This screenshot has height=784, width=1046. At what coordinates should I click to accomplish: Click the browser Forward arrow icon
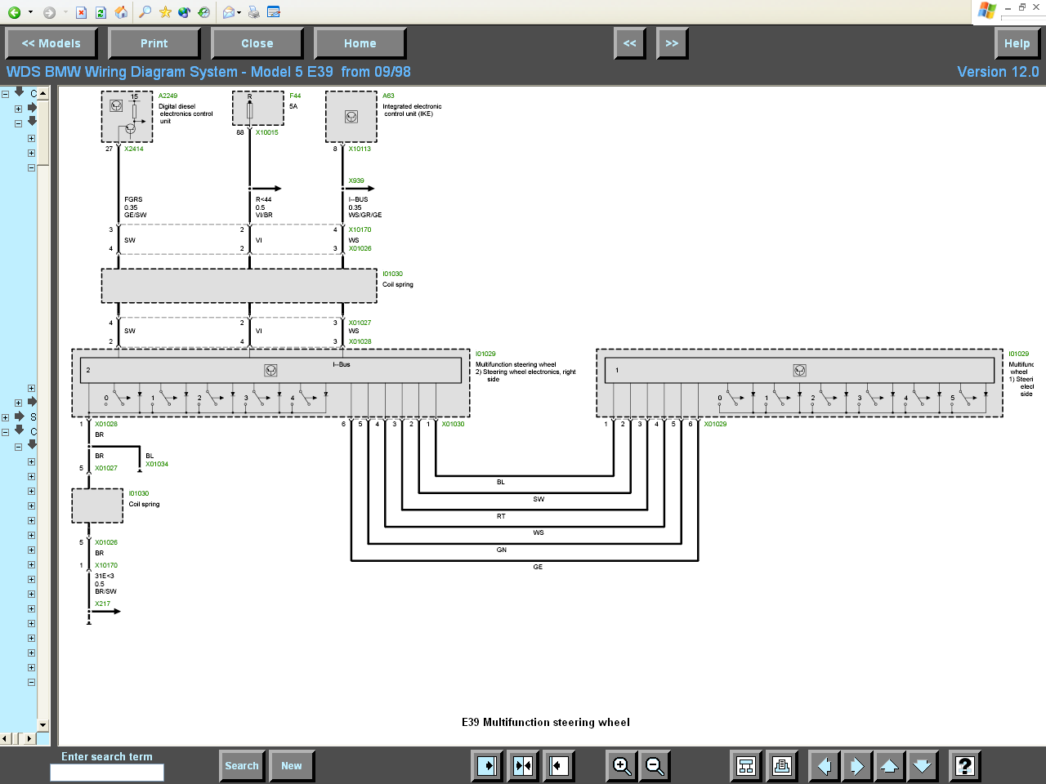click(49, 12)
